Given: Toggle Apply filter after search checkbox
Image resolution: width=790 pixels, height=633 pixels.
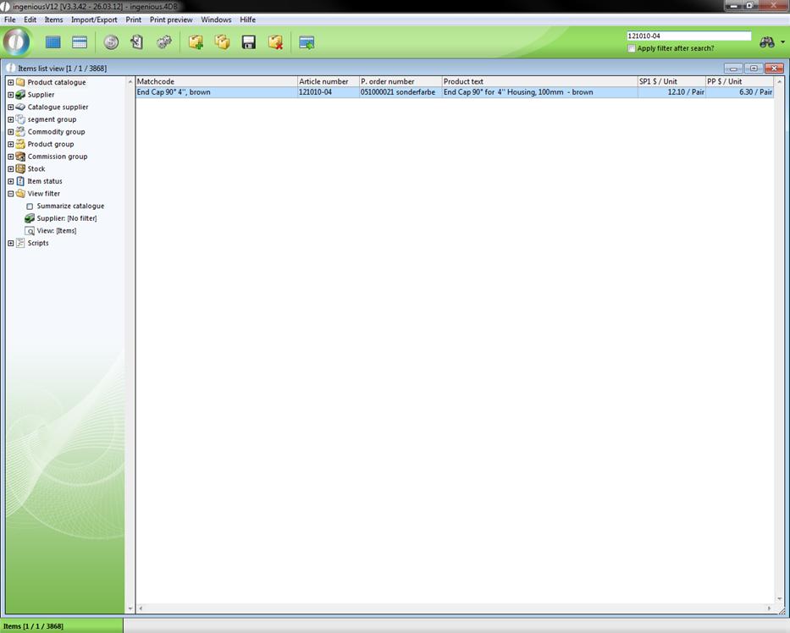Looking at the screenshot, I should pos(632,48).
